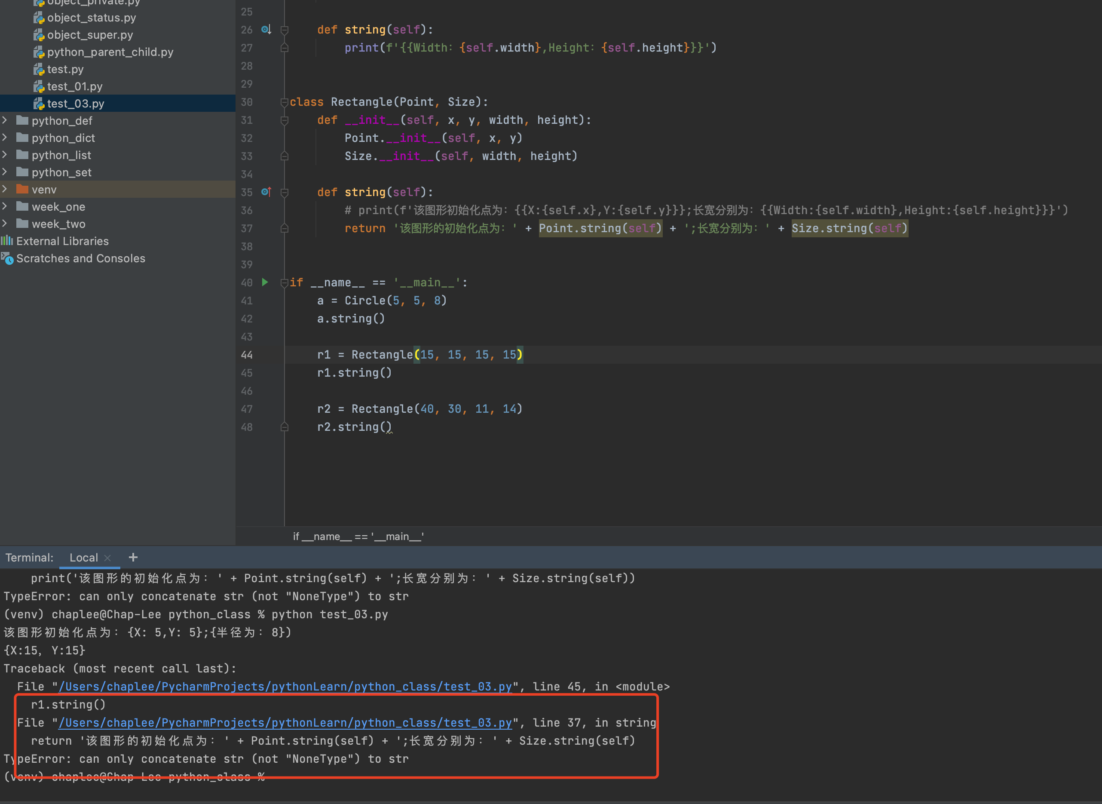Close the Local terminal tab

coord(107,558)
